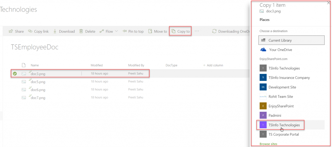The image size is (332, 147).
Task: Click the TSInfo Insurance Company site tile
Action: [x=263, y=78]
